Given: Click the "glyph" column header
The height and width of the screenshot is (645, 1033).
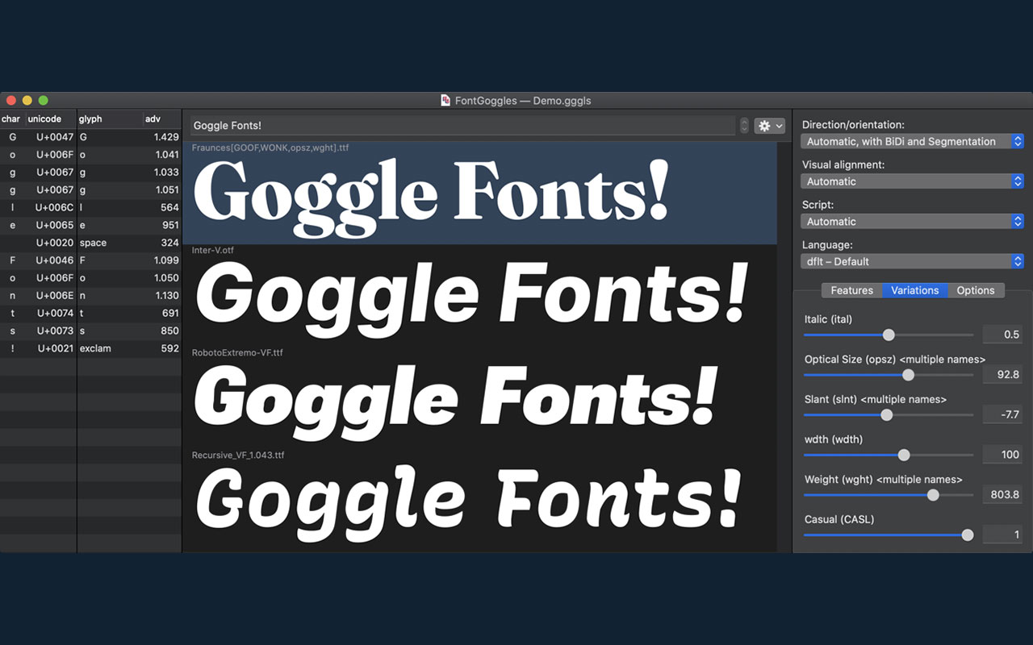Looking at the screenshot, I should [x=110, y=119].
